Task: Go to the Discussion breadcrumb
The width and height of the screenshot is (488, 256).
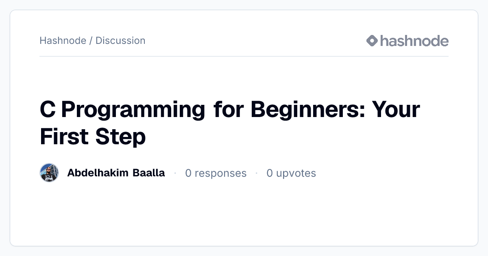Action: pyautogui.click(x=120, y=41)
